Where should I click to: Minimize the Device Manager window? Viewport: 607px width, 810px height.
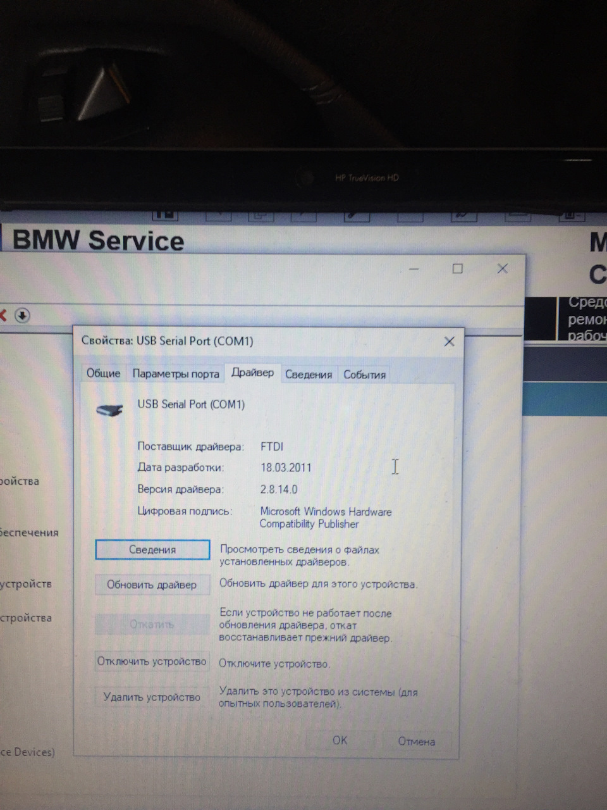pos(414,269)
